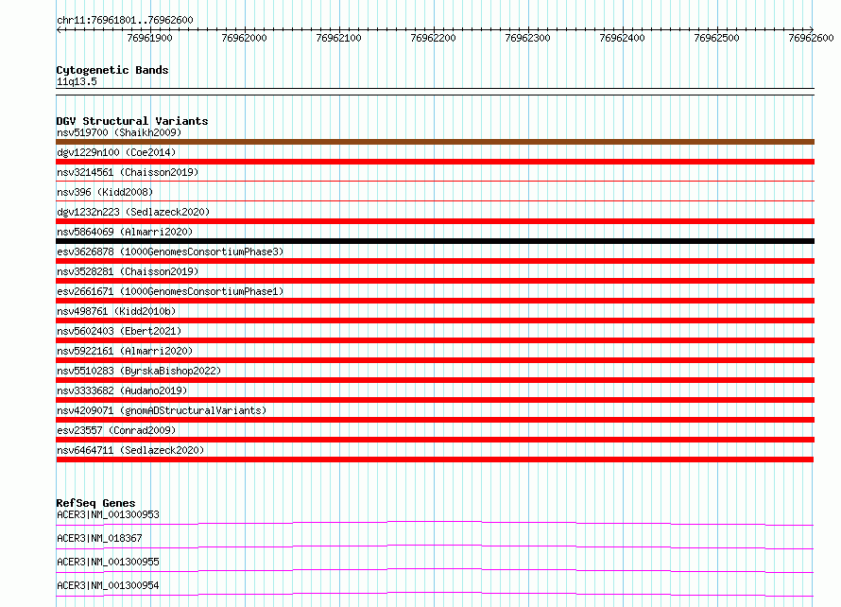Click the red bar of nsv3528281
The width and height of the screenshot is (841, 607).
coord(435,281)
